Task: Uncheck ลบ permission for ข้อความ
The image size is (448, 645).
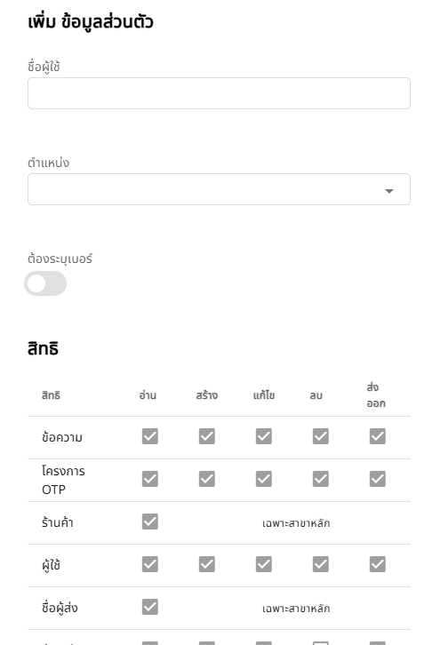Action: tap(321, 436)
